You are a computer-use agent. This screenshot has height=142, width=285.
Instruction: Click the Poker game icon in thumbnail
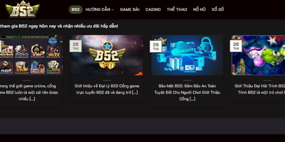(37, 51)
